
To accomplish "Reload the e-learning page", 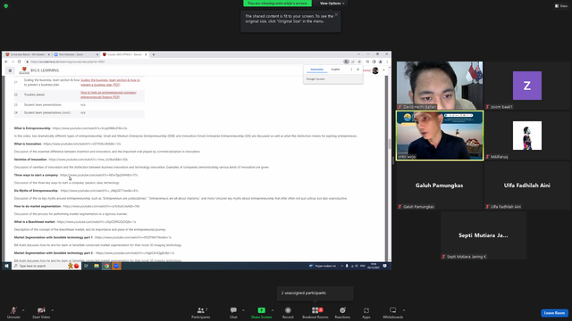I will pos(20,62).
